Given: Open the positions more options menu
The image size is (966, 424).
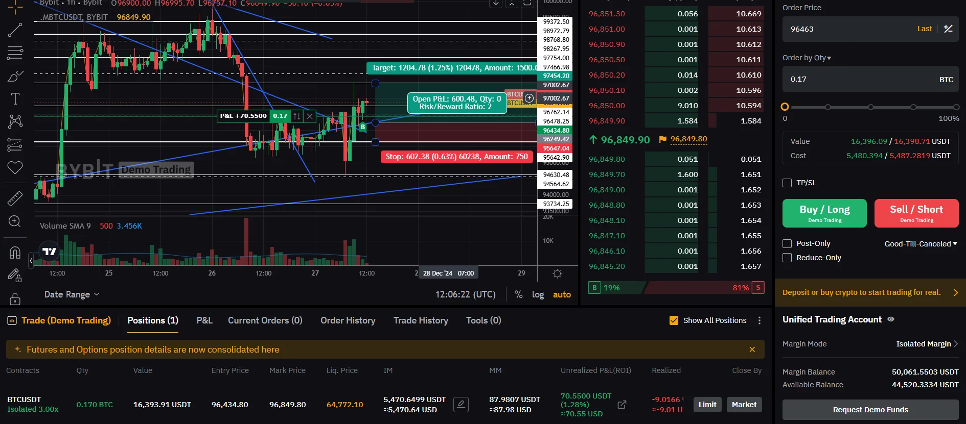Looking at the screenshot, I should tap(760, 320).
